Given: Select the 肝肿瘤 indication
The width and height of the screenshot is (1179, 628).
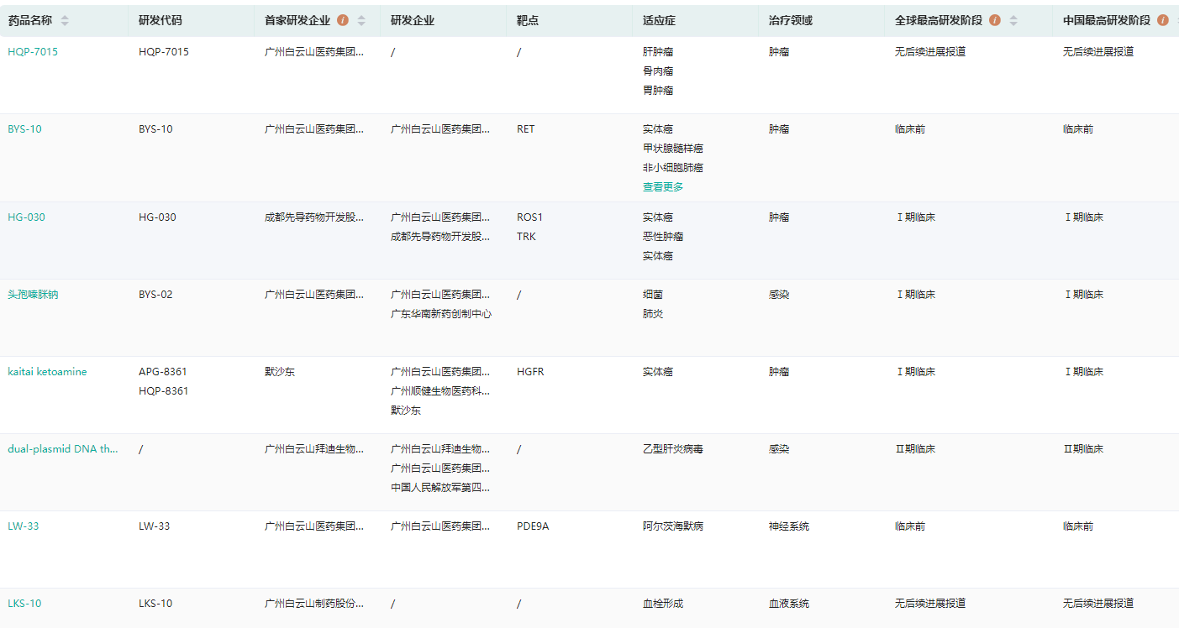Looking at the screenshot, I should 658,52.
